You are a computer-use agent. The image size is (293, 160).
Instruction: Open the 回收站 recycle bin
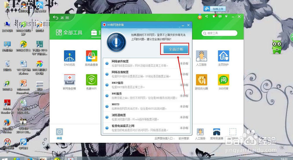[x=7, y=66]
